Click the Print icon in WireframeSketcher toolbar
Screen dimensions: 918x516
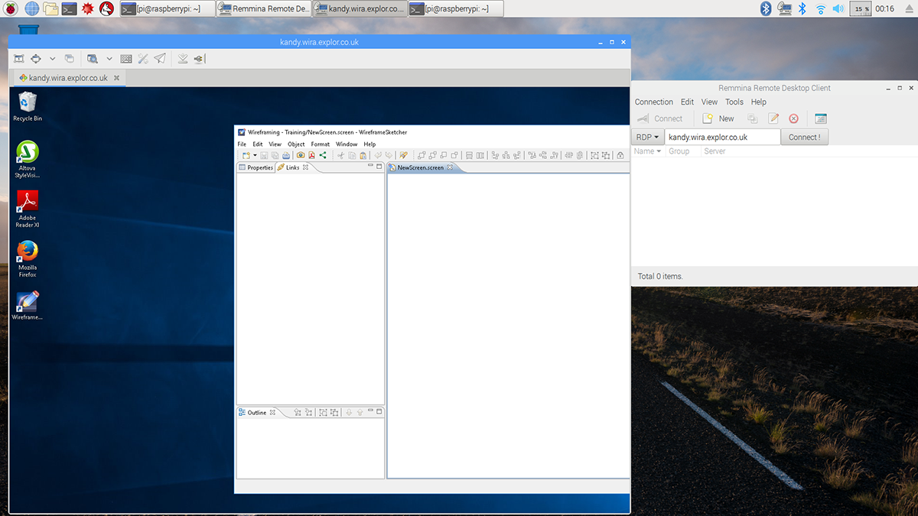click(x=285, y=155)
